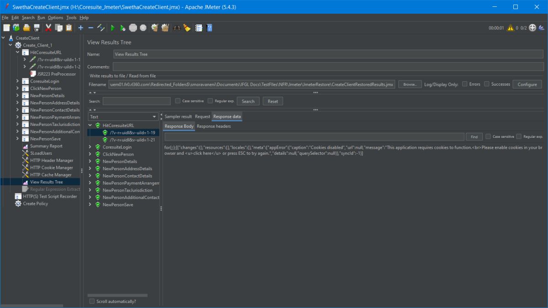Image resolution: width=548 pixels, height=308 pixels.
Task: Click the remote engines icon beside thread count
Action: click(x=532, y=28)
